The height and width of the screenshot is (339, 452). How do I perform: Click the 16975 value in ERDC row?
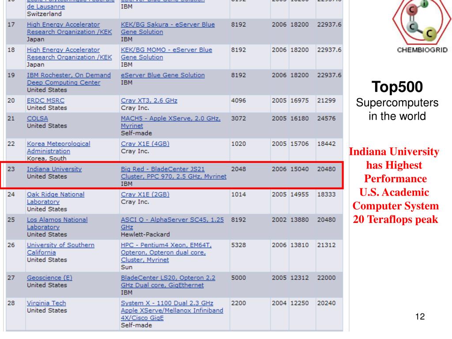tap(299, 101)
